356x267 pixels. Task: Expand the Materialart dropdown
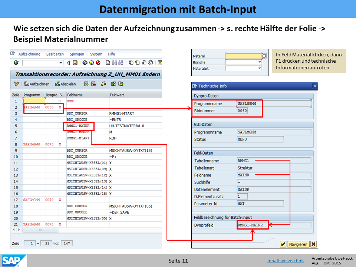click(x=260, y=68)
